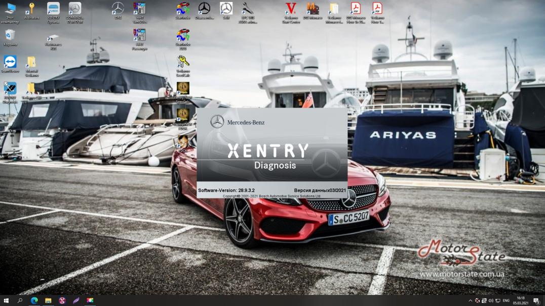Image resolution: width=545 pixels, height=306 pixels.
Task: Open the XENTRY Diagnosis desktop shortcut
Action: (x=10, y=89)
